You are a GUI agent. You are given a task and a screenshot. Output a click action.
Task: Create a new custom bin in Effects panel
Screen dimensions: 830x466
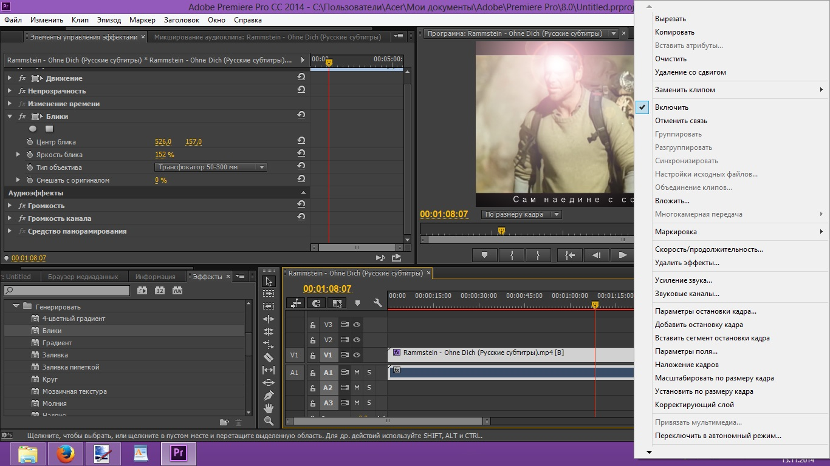click(x=224, y=422)
